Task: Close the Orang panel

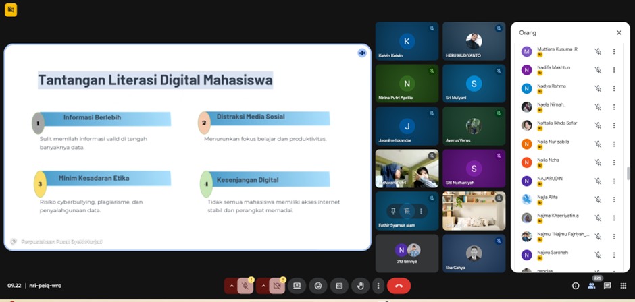Action: pyautogui.click(x=619, y=32)
